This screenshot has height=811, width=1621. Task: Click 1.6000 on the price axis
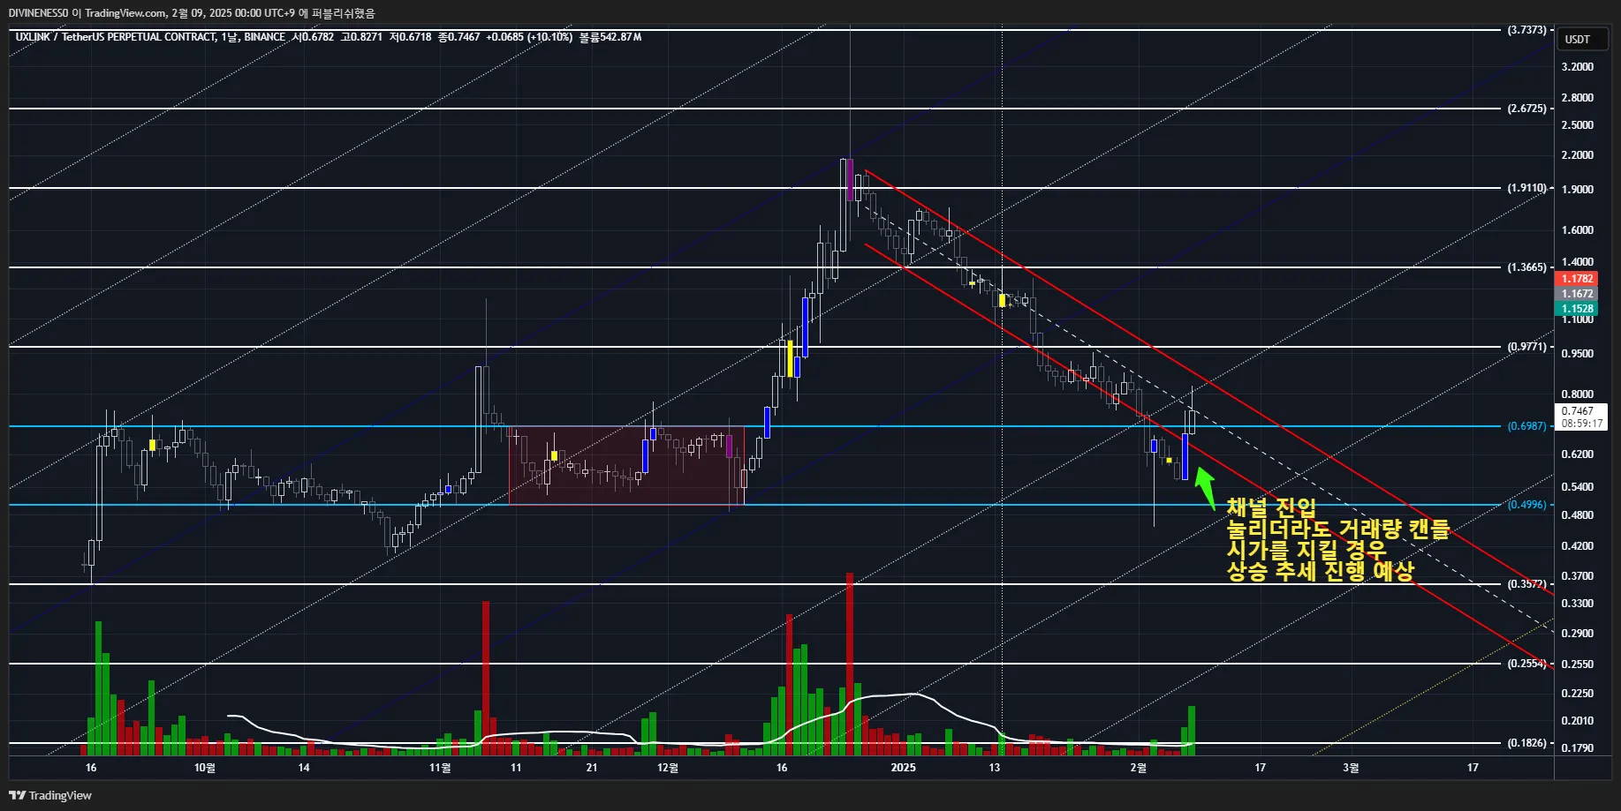point(1577,230)
